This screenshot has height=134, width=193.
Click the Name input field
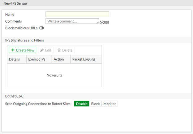click(x=77, y=14)
